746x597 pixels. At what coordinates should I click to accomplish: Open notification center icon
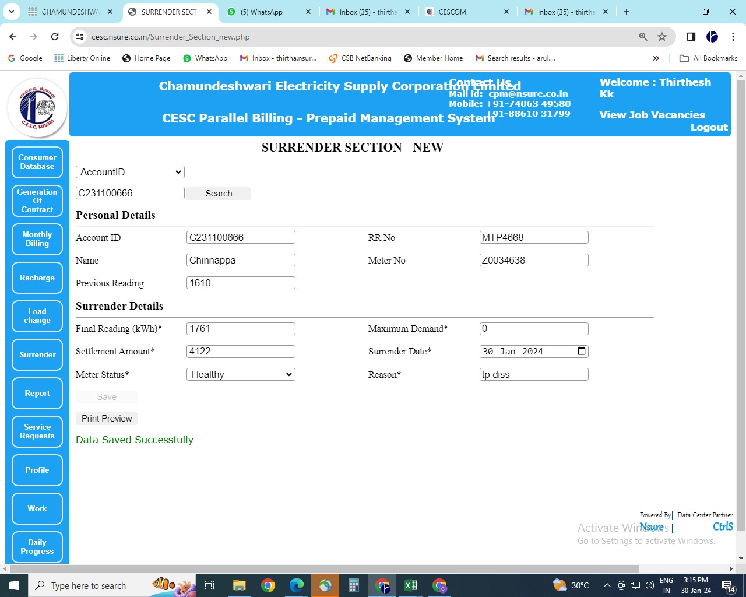coord(729,585)
